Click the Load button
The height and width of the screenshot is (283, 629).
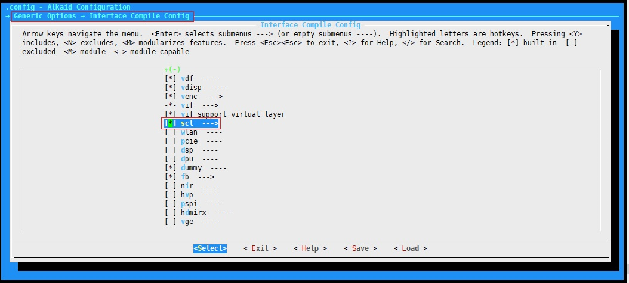[x=411, y=248]
